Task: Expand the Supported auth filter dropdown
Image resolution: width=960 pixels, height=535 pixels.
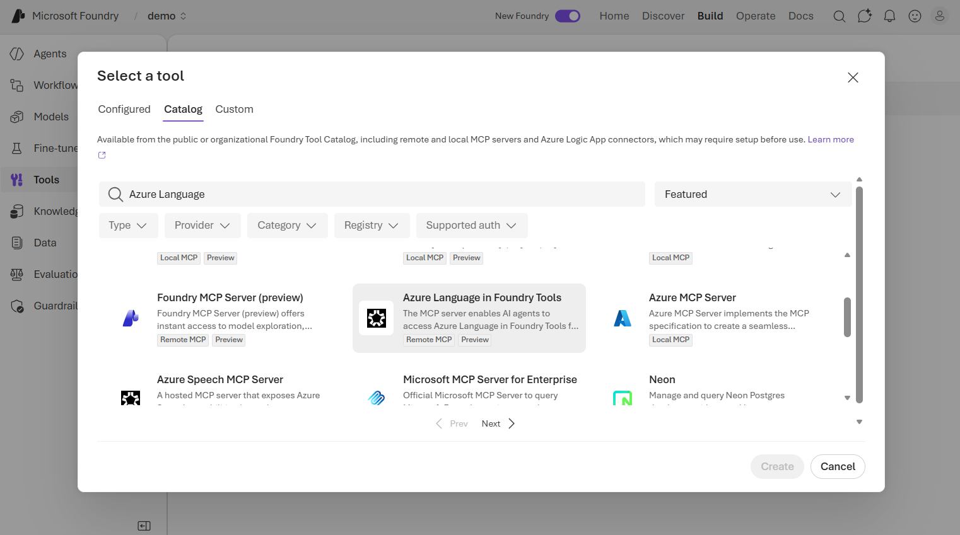Action: (471, 226)
